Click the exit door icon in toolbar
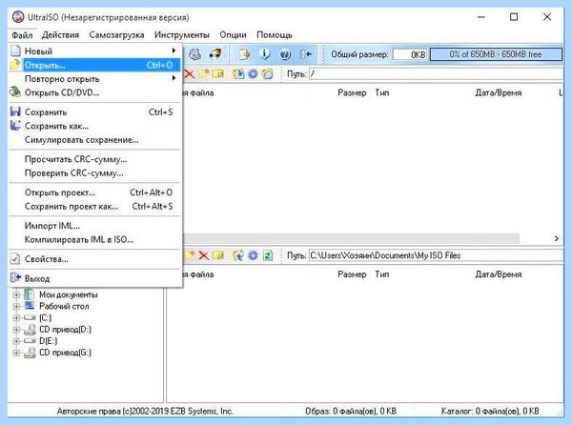The width and height of the screenshot is (572, 425). coord(305,54)
